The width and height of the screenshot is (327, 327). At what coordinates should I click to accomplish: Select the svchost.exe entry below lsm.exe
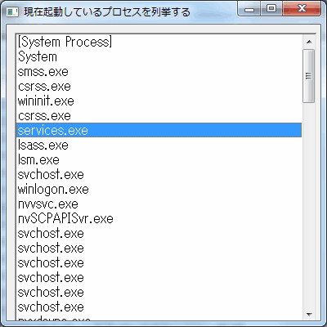click(159, 175)
